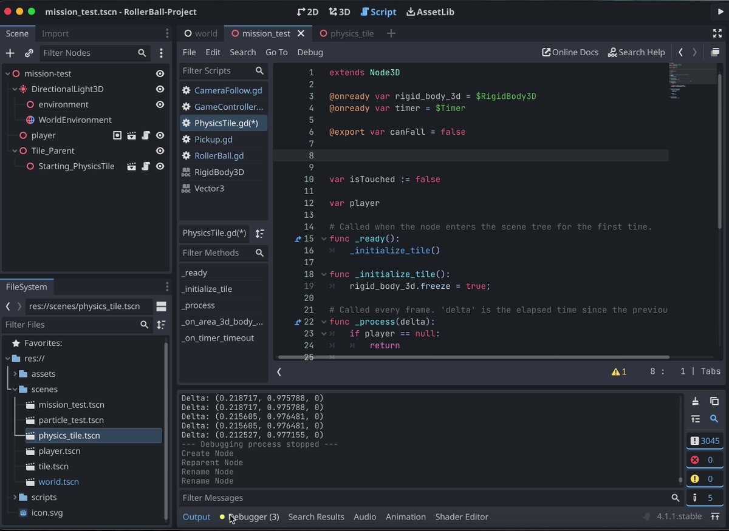
Task: Click the group icon on player node
Action: (x=117, y=135)
